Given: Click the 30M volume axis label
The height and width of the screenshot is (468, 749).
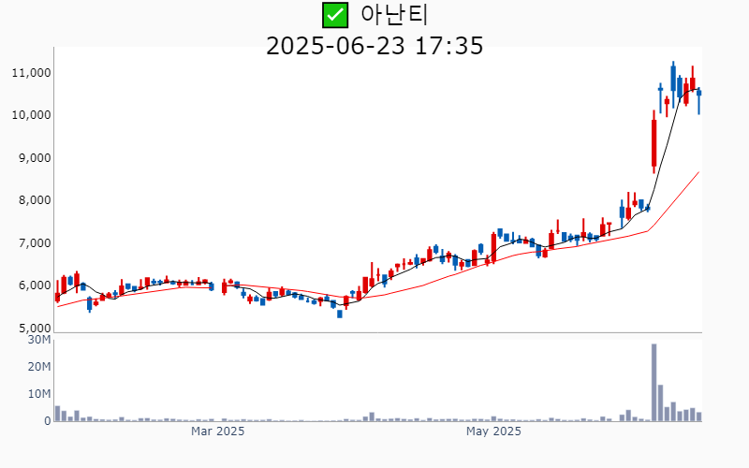Looking at the screenshot, I should [39, 340].
